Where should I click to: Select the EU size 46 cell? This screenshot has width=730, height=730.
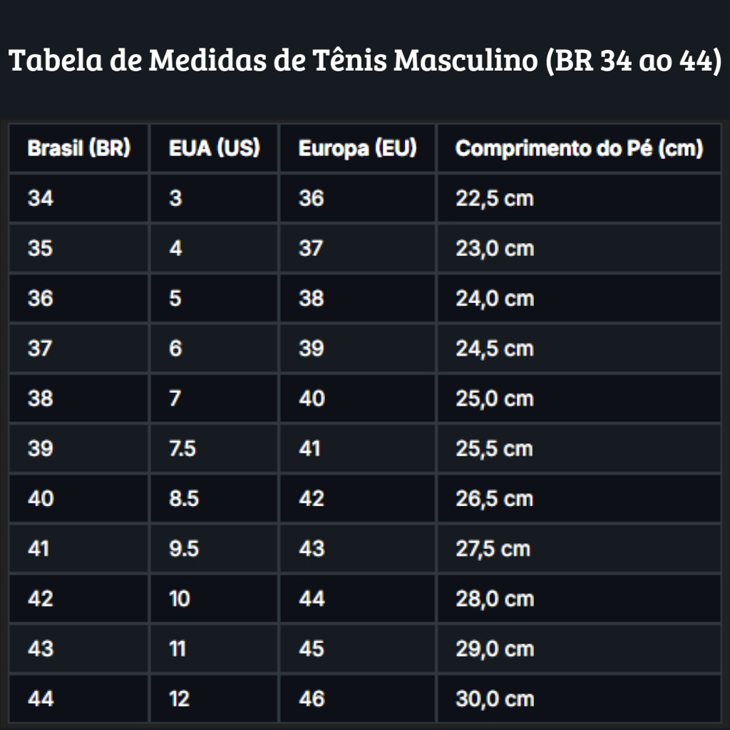pyautogui.click(x=358, y=699)
